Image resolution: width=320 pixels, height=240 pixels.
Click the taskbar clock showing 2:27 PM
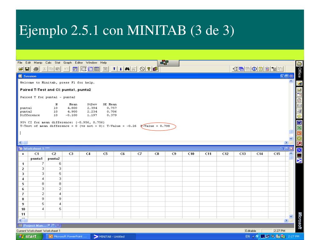293,237
